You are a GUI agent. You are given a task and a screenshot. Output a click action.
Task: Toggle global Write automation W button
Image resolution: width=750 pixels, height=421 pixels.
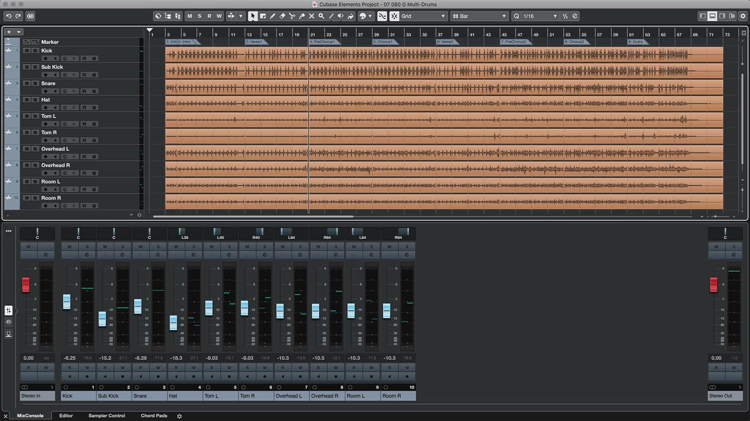[x=219, y=16]
